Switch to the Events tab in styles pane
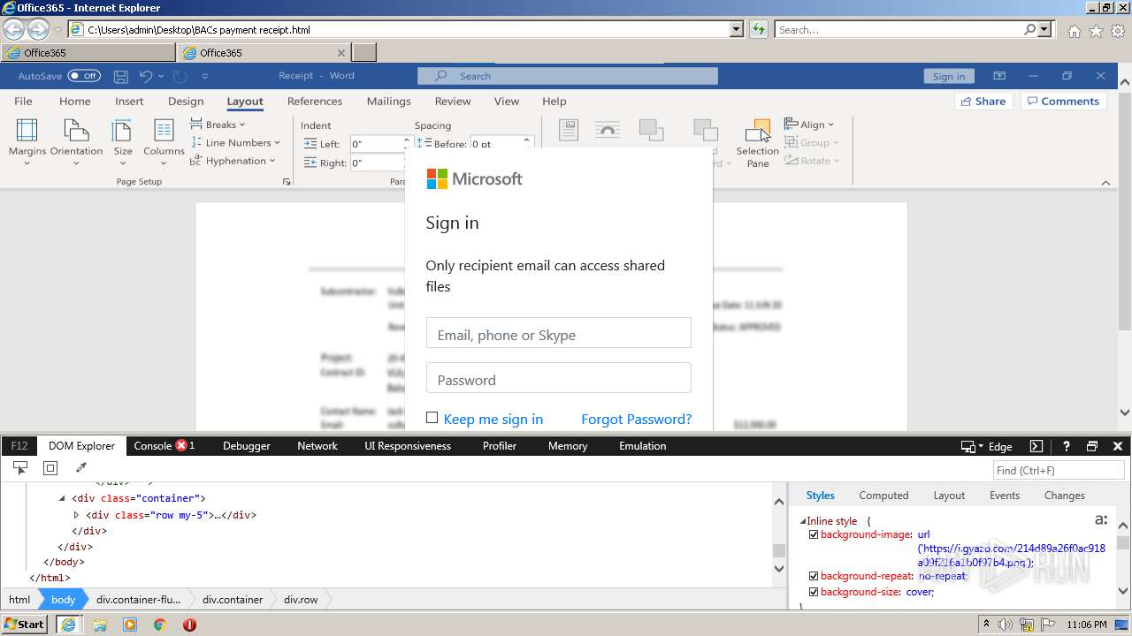This screenshot has height=636, width=1132. [x=1005, y=496]
